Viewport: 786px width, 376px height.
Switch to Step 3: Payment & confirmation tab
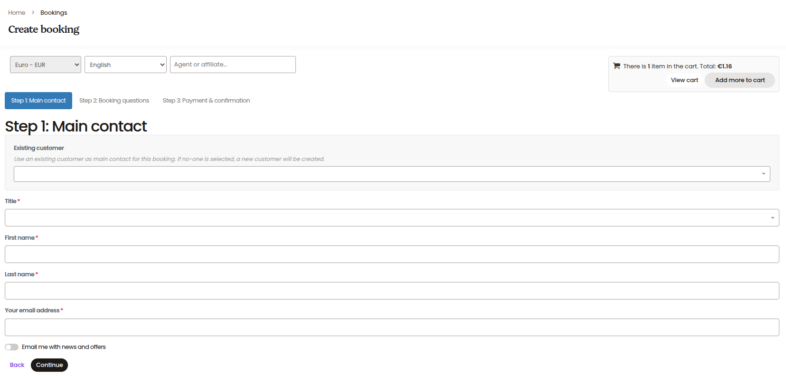[x=206, y=101]
